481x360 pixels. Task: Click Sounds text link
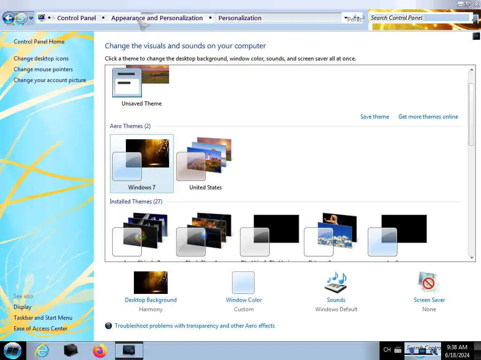tap(336, 300)
